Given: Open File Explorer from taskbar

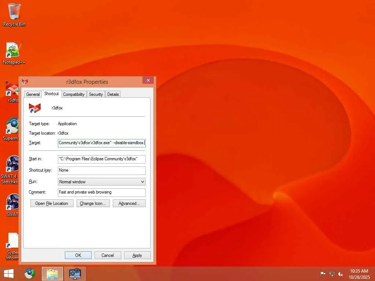Looking at the screenshot, I should click(52, 274).
